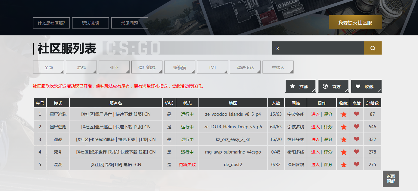Choose the 躲猫猫 mode filter
The width and height of the screenshot is (418, 191).
pyautogui.click(x=180, y=67)
